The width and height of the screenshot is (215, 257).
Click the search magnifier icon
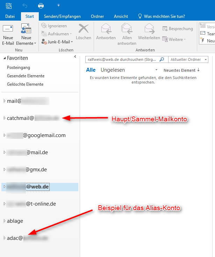click(162, 59)
